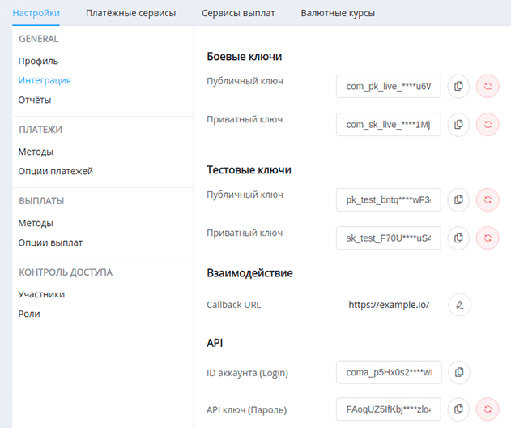
Task: Regenerate the live private key
Action: 488,124
